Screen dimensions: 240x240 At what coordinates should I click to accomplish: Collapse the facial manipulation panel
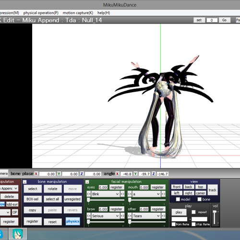point(87,182)
